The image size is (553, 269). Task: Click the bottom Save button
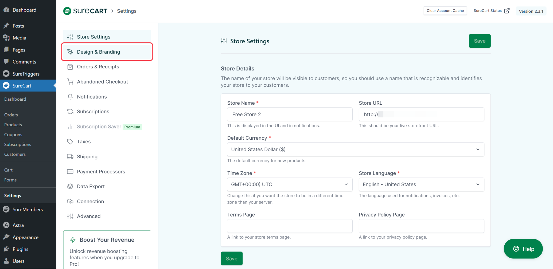[x=232, y=258]
